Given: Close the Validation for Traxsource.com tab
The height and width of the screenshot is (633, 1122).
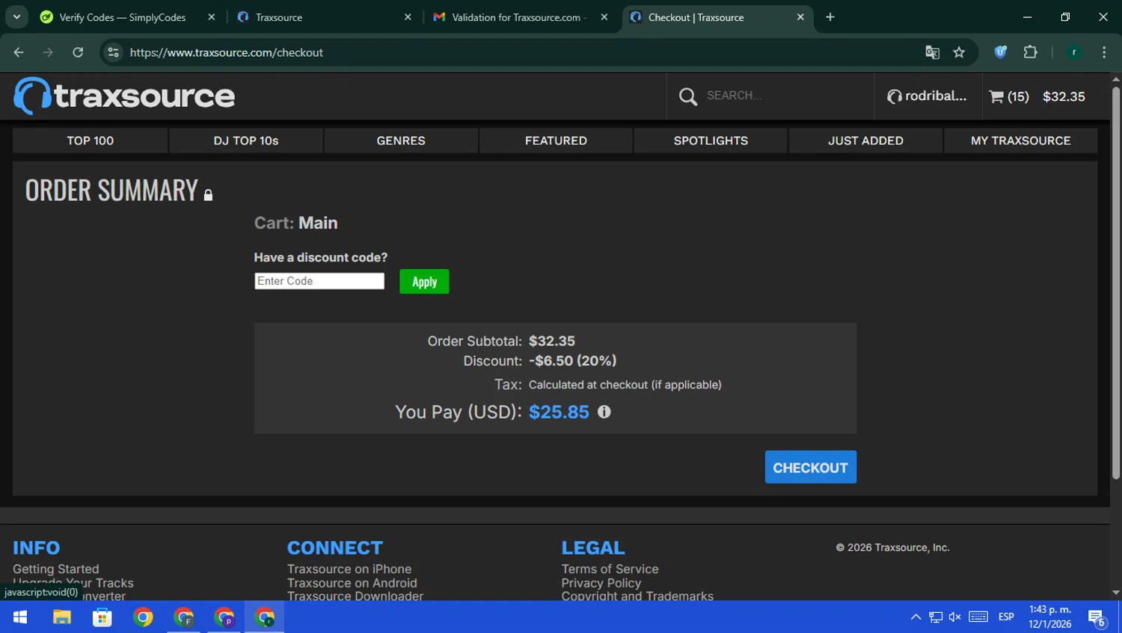Looking at the screenshot, I should (x=604, y=17).
